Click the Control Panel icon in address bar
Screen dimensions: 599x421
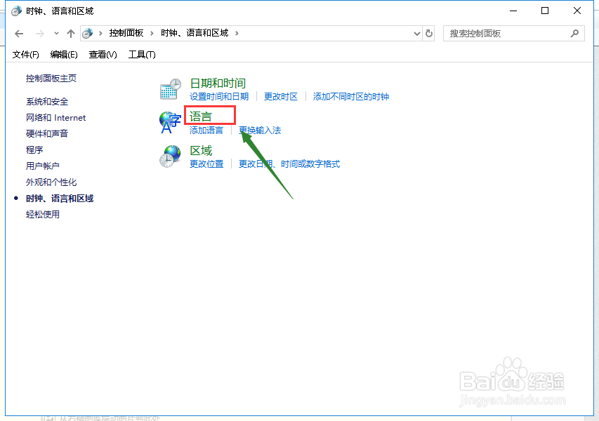[x=88, y=33]
